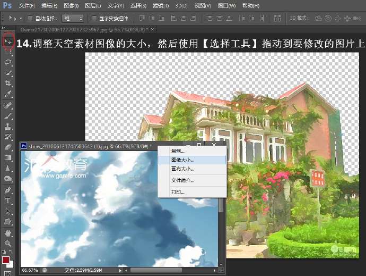The height and width of the screenshot is (276, 366).
Task: Click the white background color swatch
Action: click(11, 265)
